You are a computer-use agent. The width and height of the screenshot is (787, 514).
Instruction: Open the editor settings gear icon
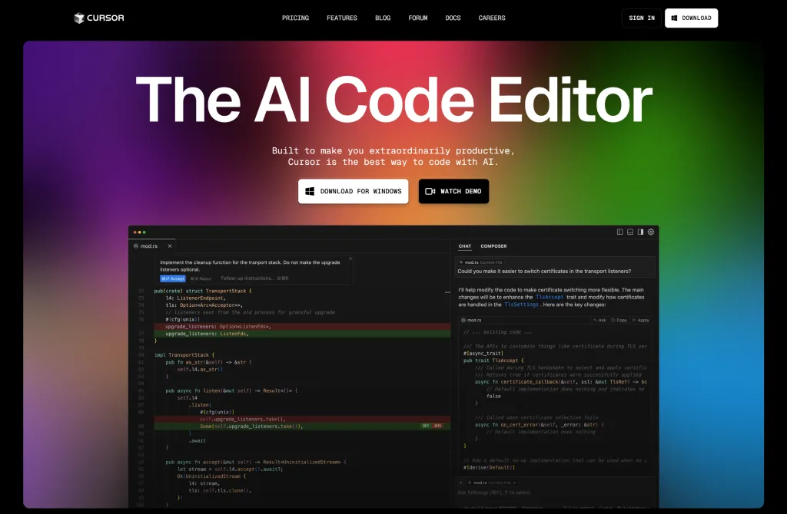coord(651,232)
